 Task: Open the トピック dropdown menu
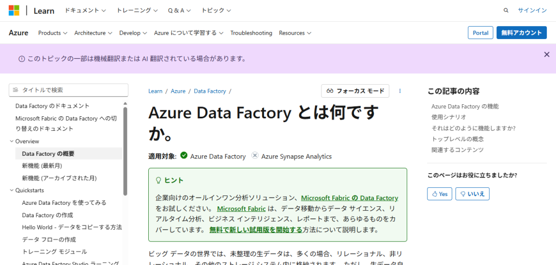coord(216,11)
